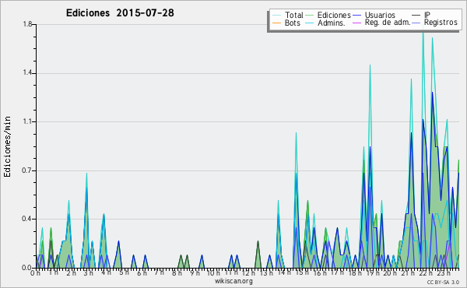Click the Total peak at 19 h
The image size is (467, 288).
point(370,66)
